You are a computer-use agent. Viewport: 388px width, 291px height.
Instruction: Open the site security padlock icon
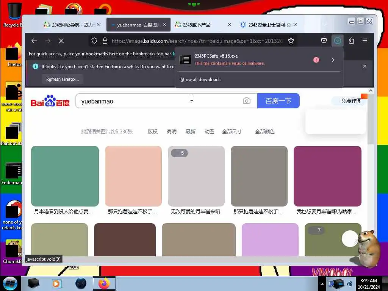click(105, 41)
